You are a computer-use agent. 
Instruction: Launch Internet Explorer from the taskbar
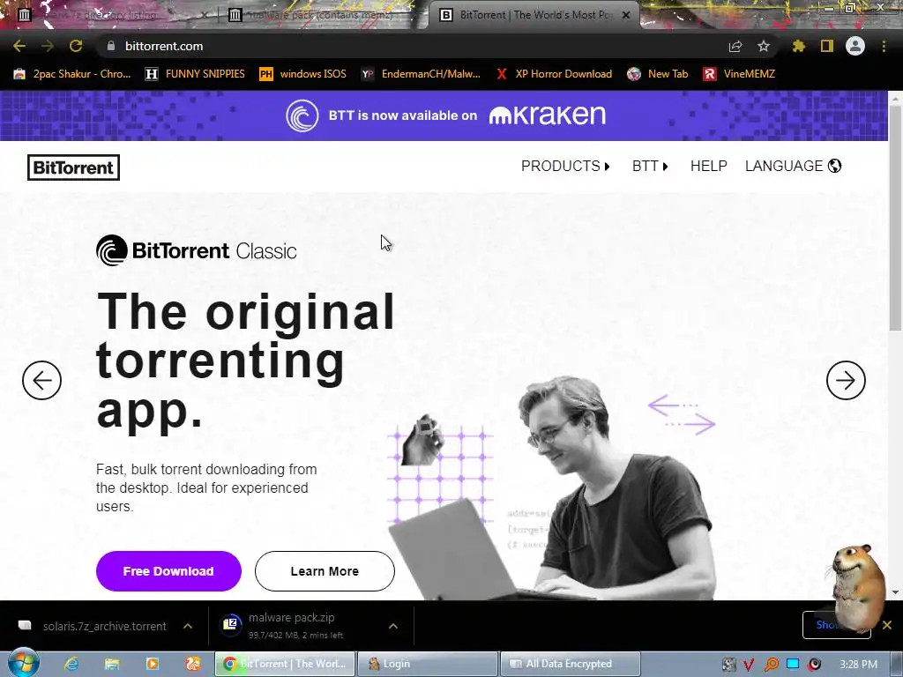pos(71,664)
